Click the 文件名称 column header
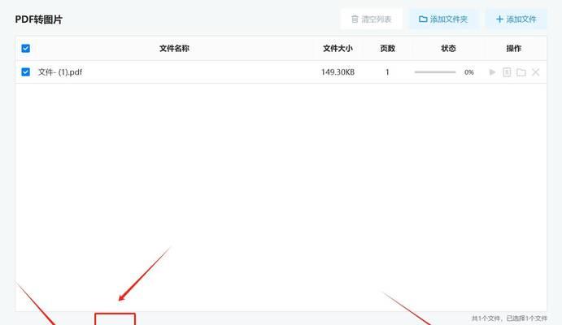The width and height of the screenshot is (562, 325). coord(174,48)
